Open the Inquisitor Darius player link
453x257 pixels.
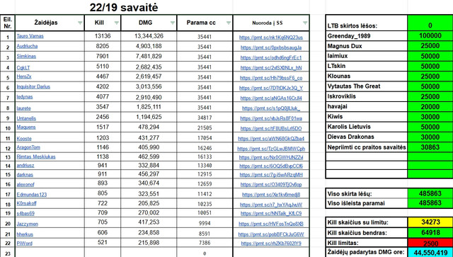click(x=33, y=86)
